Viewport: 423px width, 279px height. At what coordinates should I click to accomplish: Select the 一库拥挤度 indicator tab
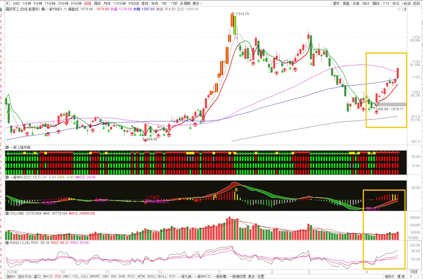[237, 276]
